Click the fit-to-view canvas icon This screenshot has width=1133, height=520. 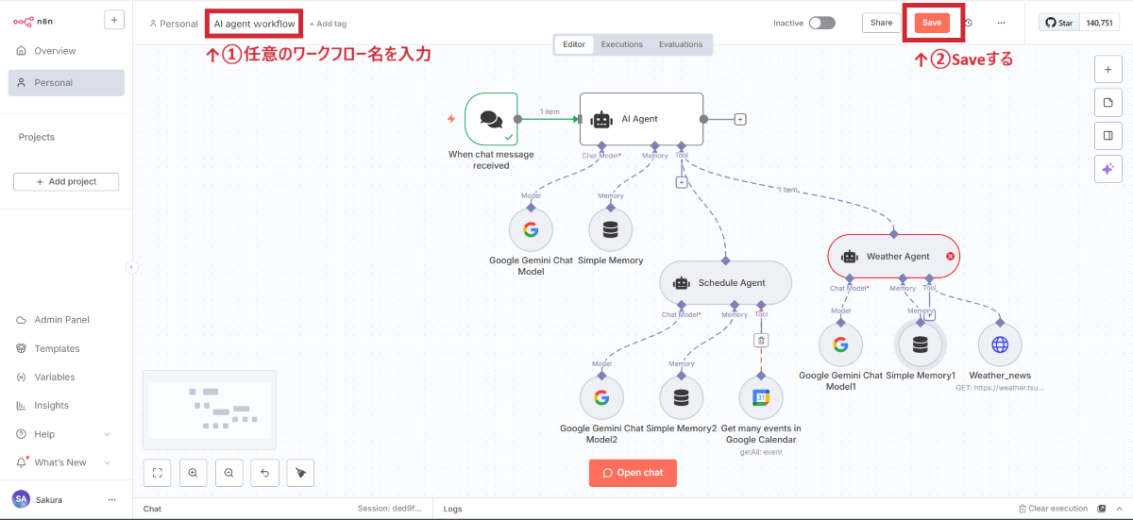point(158,472)
